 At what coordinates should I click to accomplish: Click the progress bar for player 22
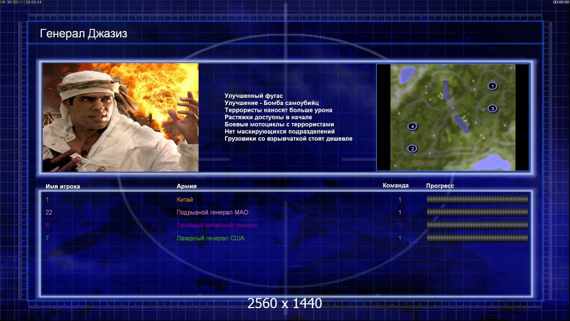(477, 212)
